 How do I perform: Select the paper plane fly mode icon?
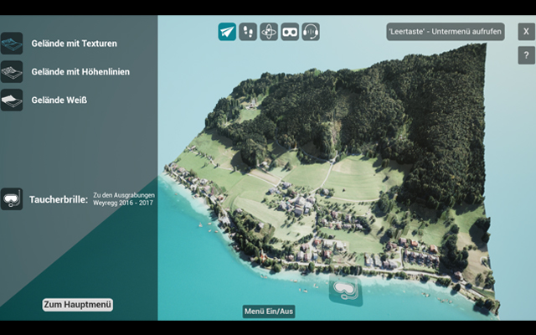point(227,32)
